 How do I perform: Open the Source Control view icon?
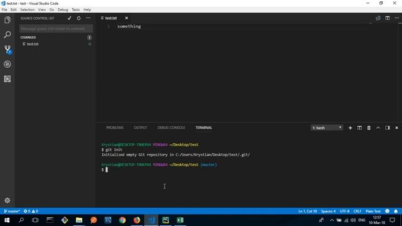[8, 49]
